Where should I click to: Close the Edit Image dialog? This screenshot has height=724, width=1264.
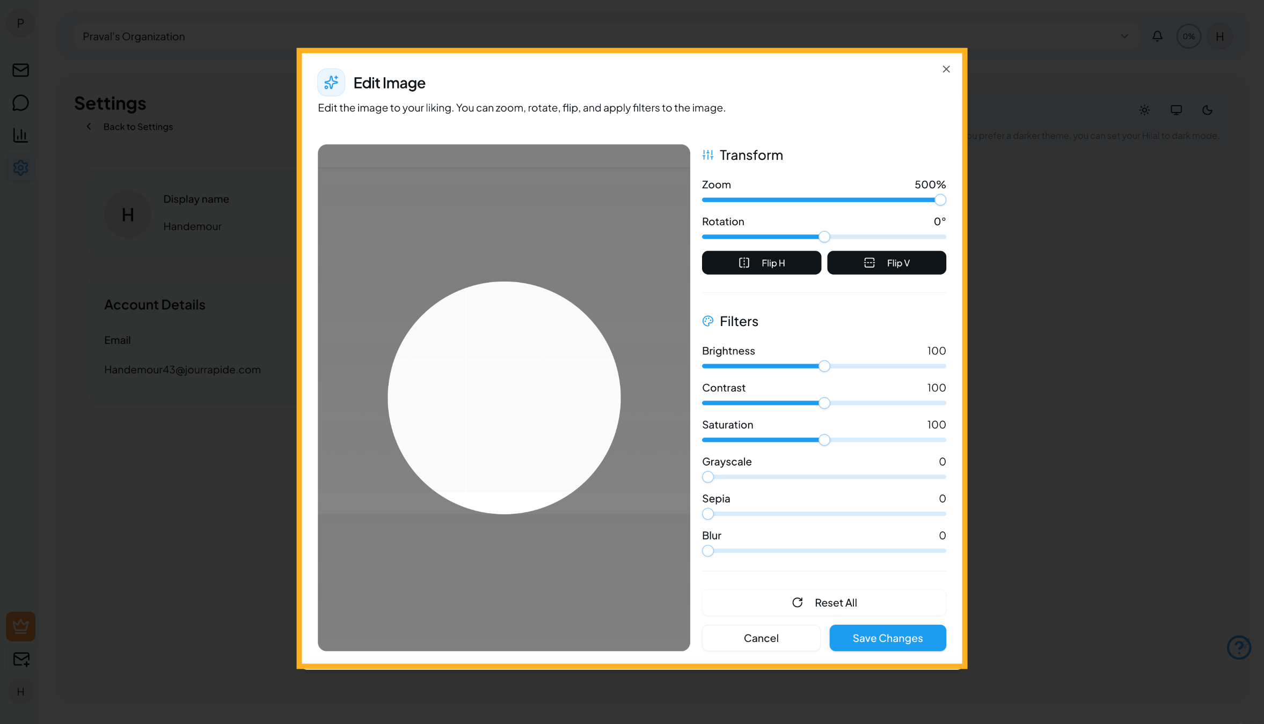[946, 69]
